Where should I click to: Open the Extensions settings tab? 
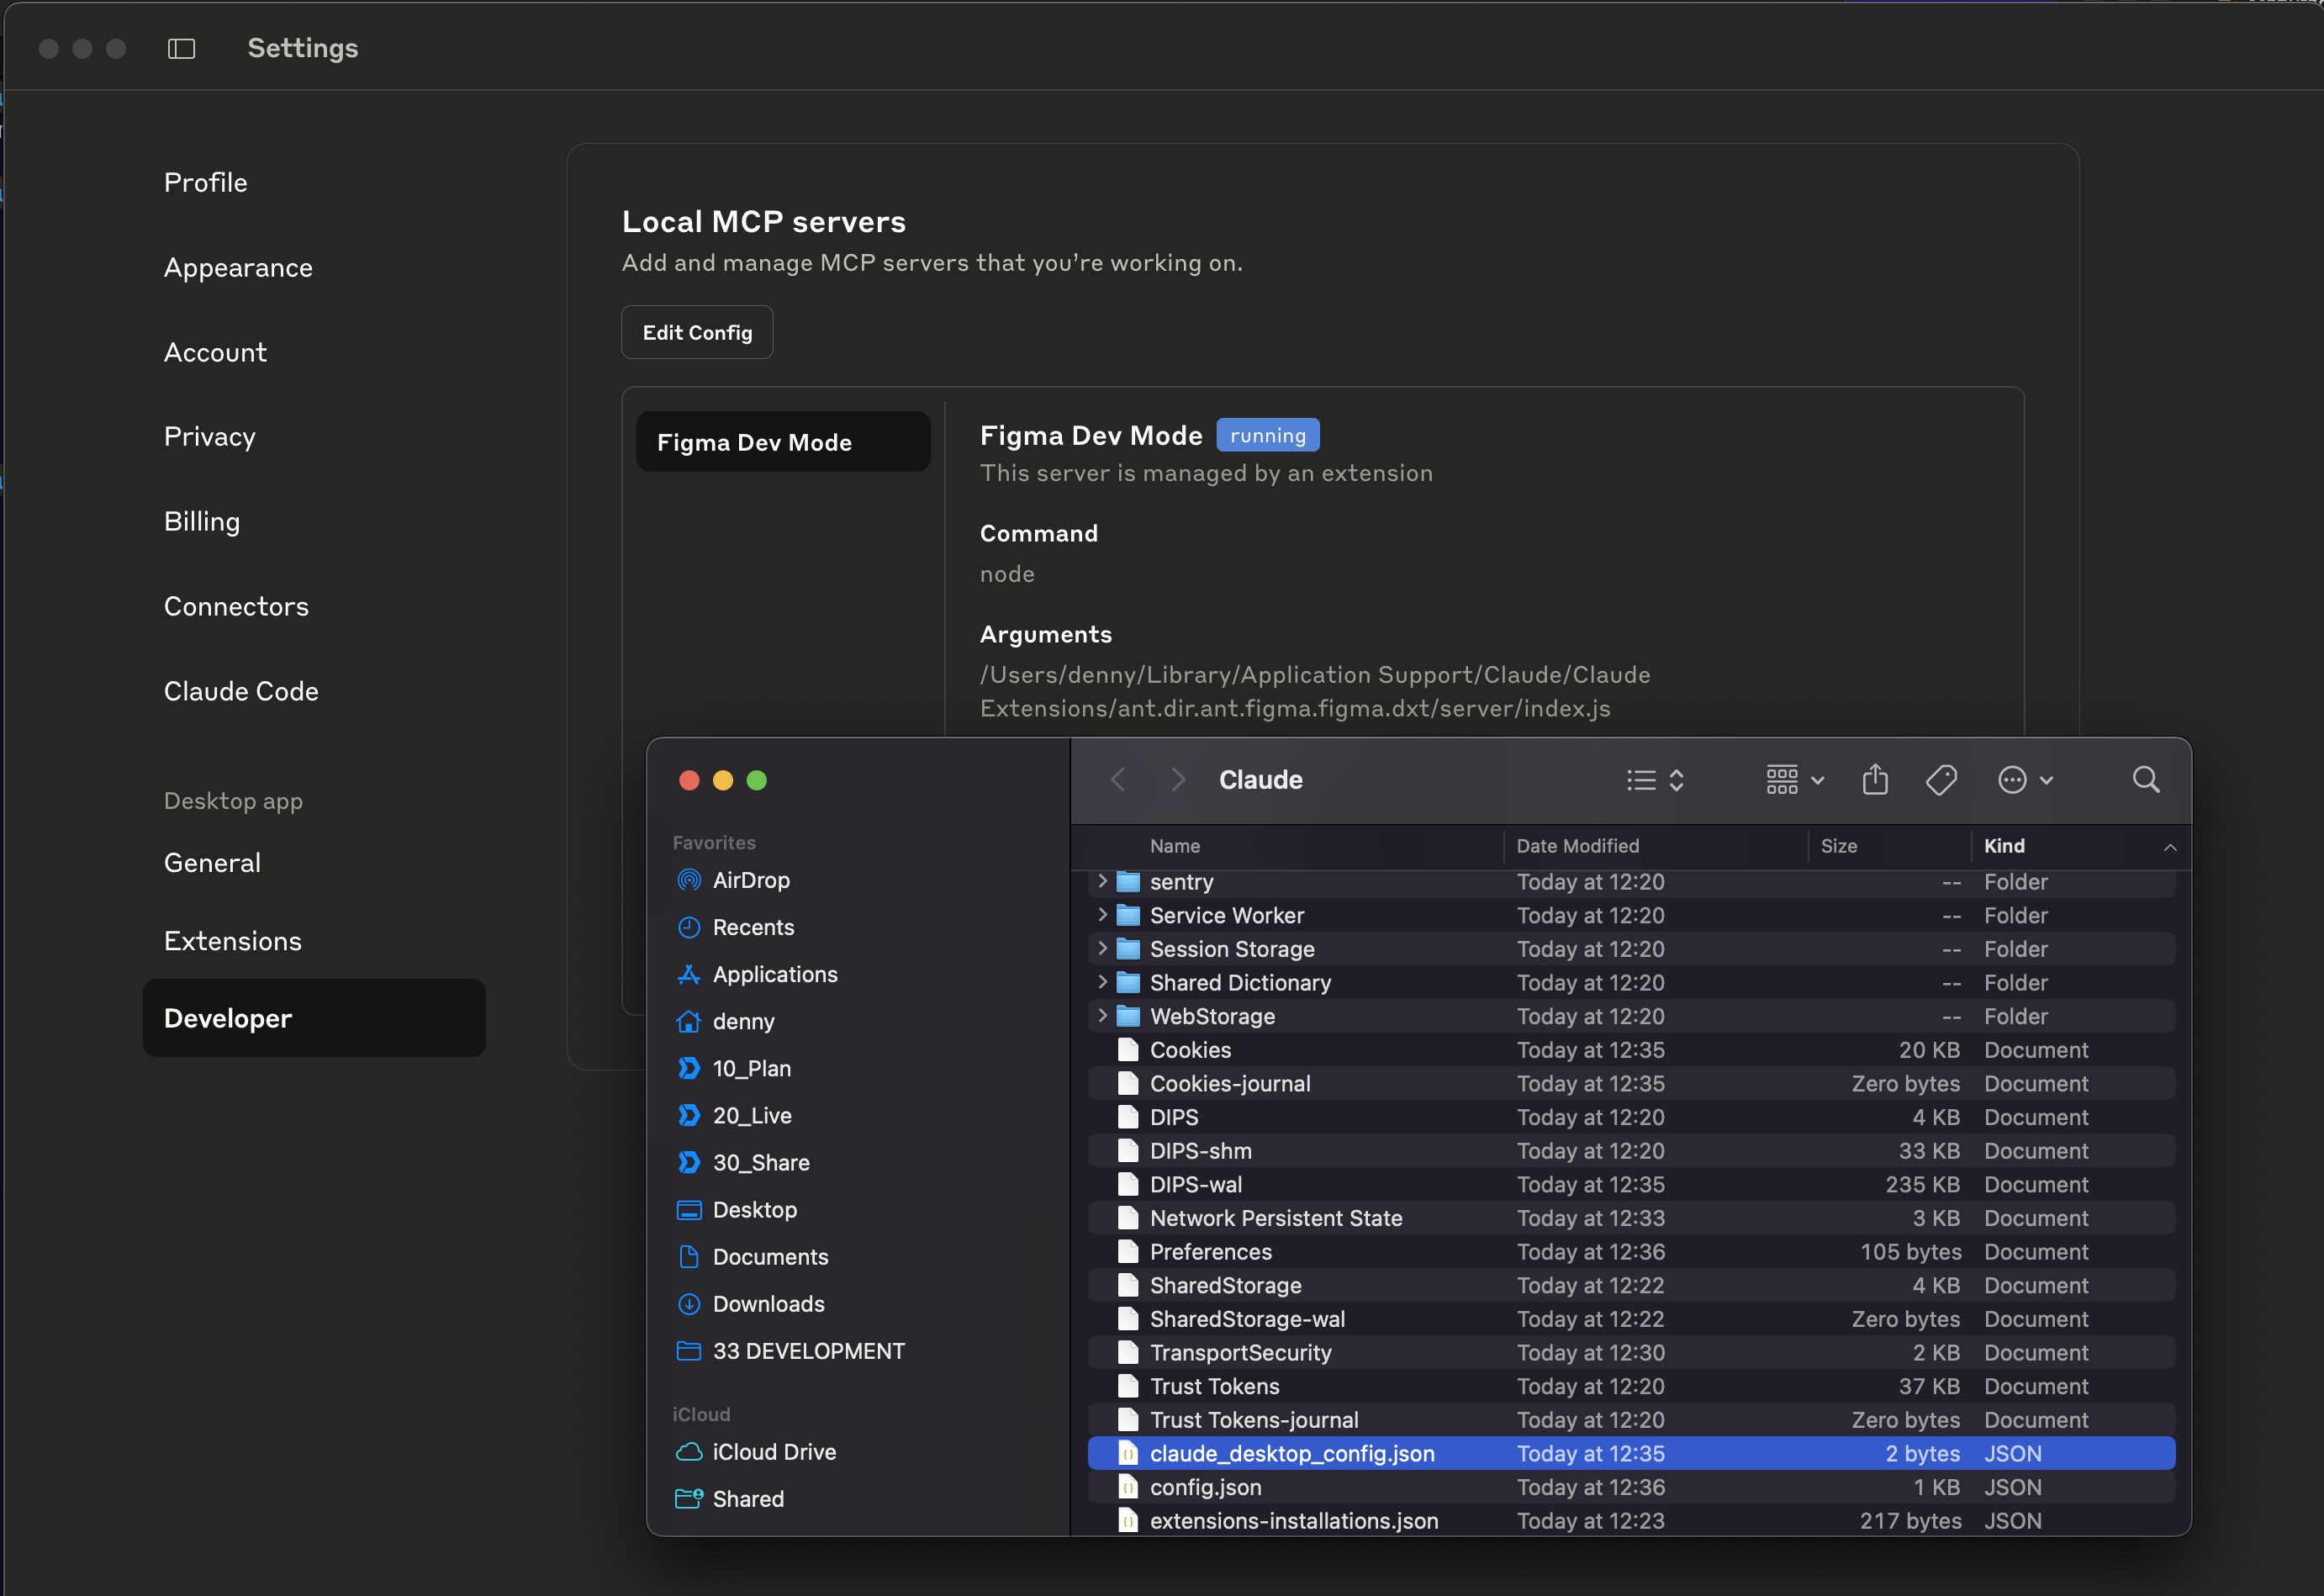click(232, 941)
